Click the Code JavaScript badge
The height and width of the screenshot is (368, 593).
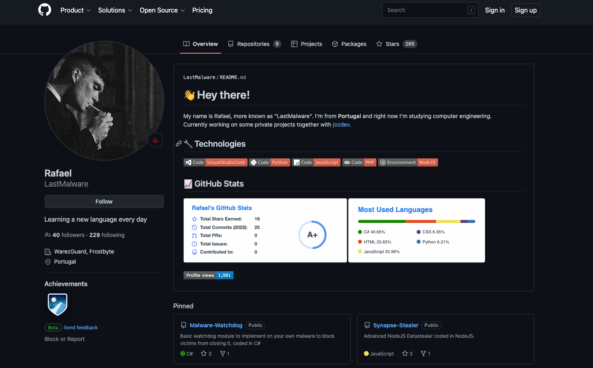316,162
